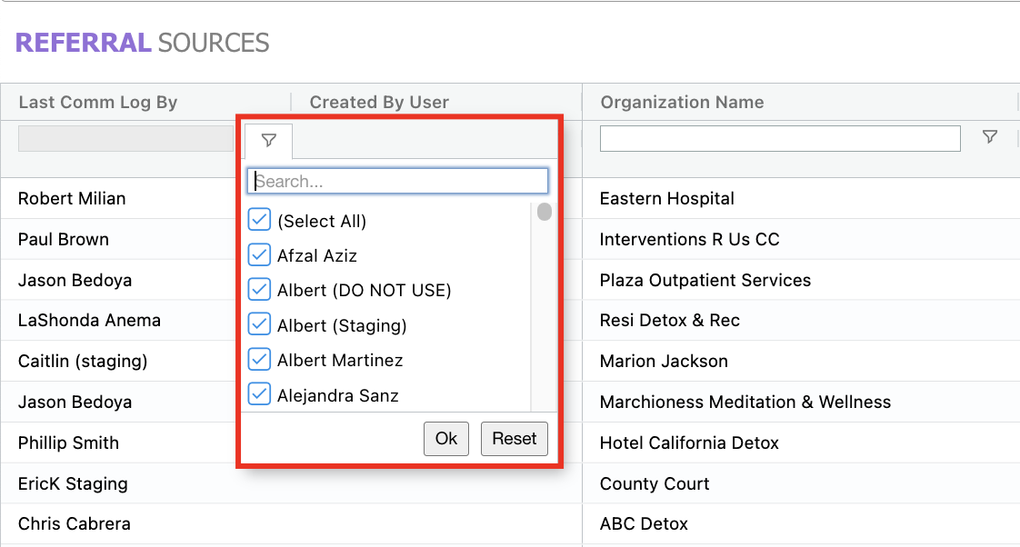This screenshot has width=1020, height=547.
Task: Click the Organization Name filter text box
Action: click(x=779, y=138)
